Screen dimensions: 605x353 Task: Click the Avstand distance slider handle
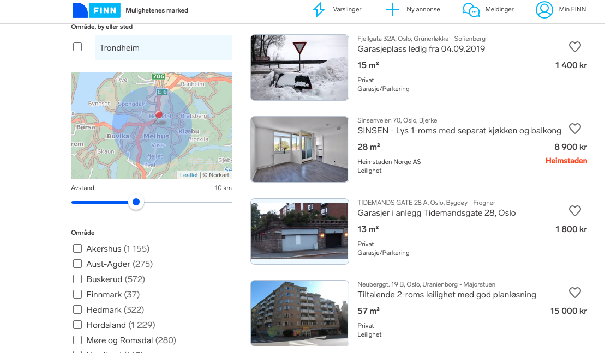click(x=136, y=202)
